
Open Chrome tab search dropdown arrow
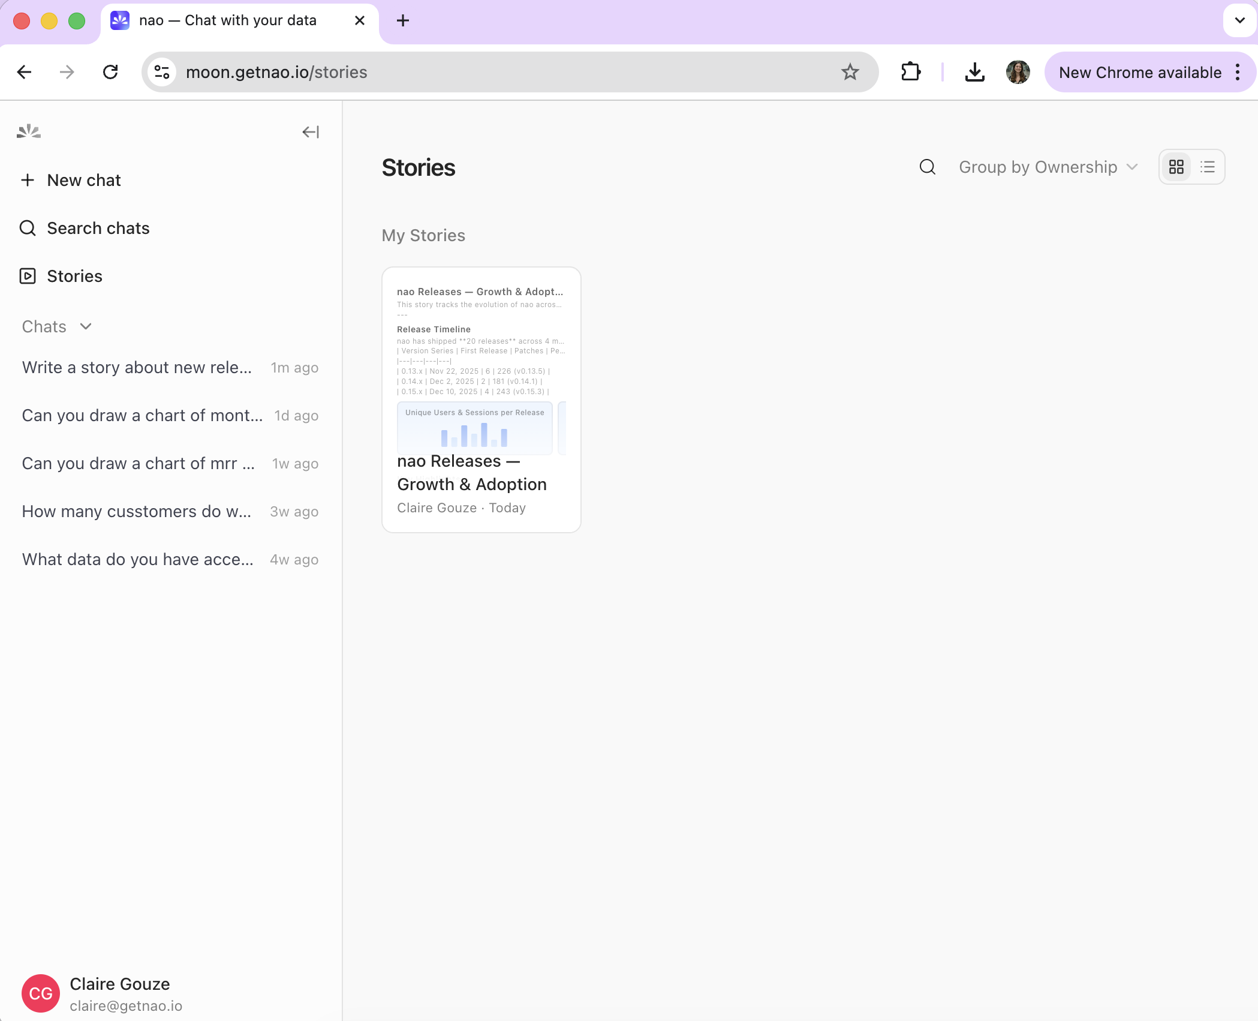1239,20
